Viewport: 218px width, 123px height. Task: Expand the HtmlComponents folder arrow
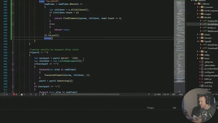(x=198, y=11)
